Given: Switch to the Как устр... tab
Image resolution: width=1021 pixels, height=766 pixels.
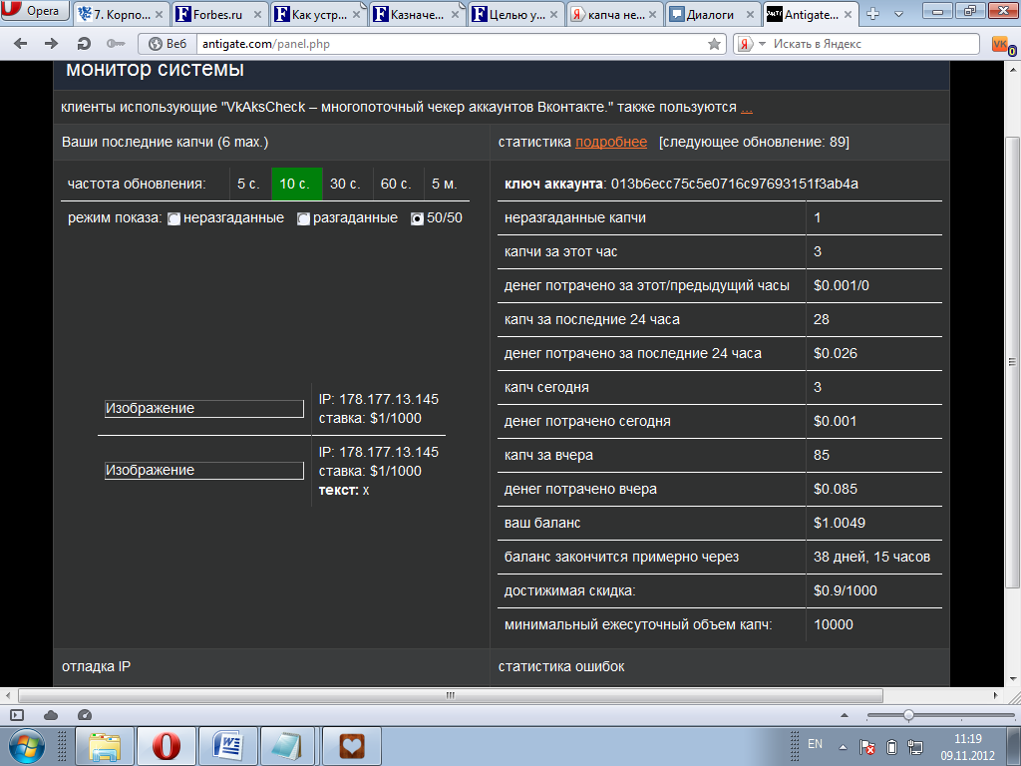Looking at the screenshot, I should (x=319, y=14).
